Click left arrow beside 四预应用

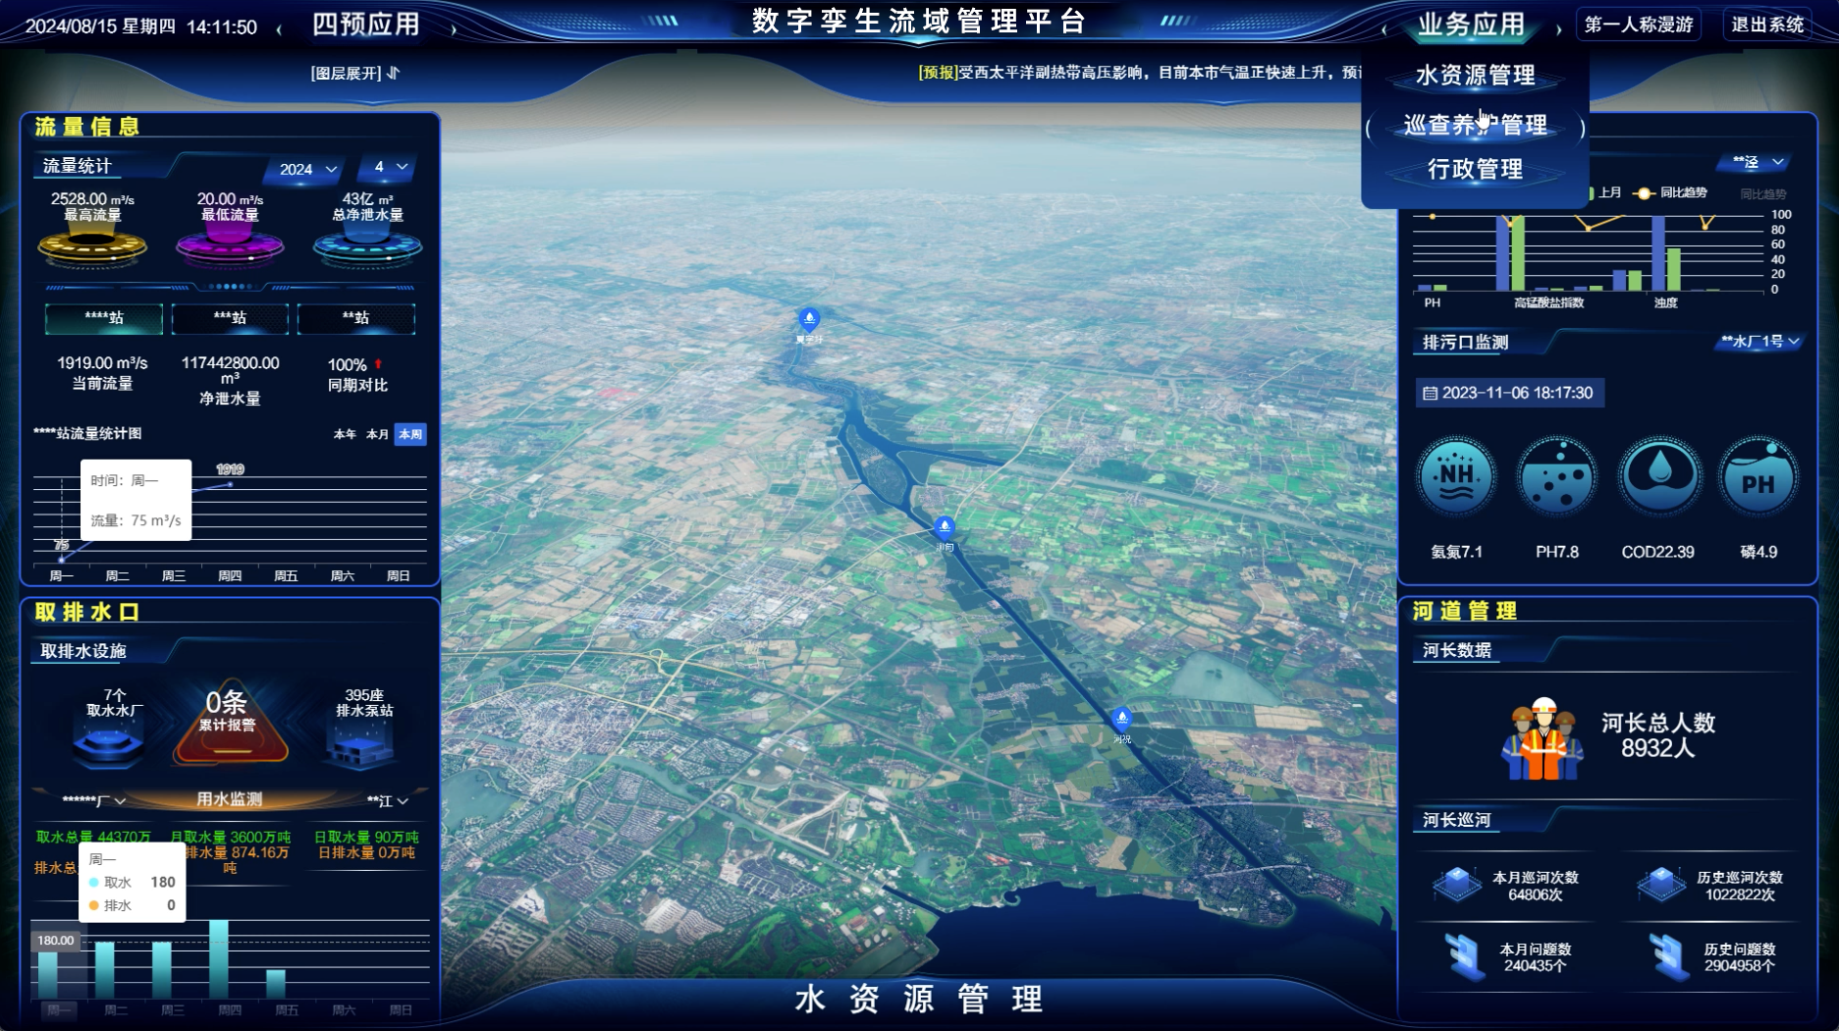(x=280, y=29)
